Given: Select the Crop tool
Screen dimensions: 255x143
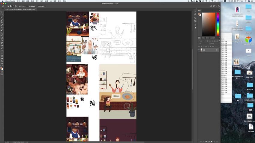Looking at the screenshot, I should tap(2, 22).
